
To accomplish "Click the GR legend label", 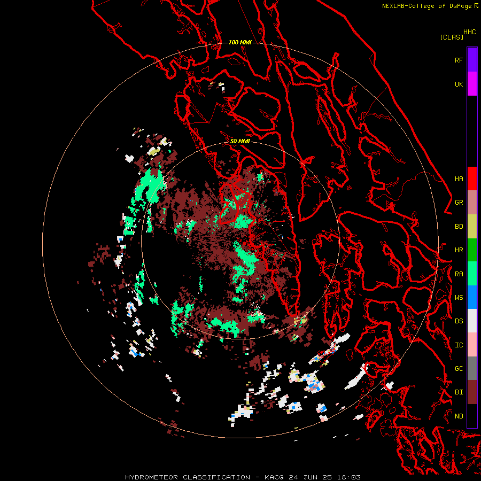I will coord(459,203).
